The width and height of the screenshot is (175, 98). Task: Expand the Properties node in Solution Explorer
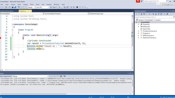point(138,24)
